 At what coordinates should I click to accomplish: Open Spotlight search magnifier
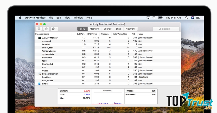pos(186,17)
